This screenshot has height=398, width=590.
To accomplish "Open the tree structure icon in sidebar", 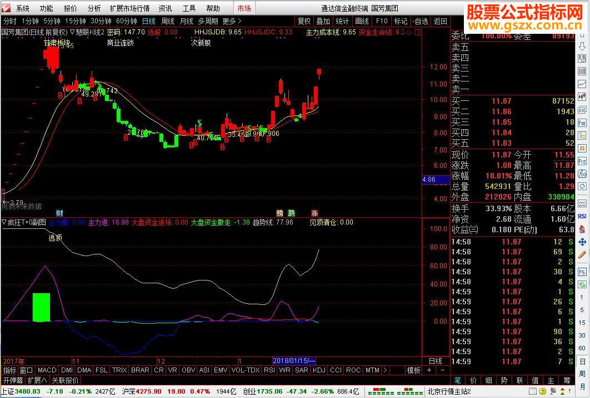I will [582, 136].
